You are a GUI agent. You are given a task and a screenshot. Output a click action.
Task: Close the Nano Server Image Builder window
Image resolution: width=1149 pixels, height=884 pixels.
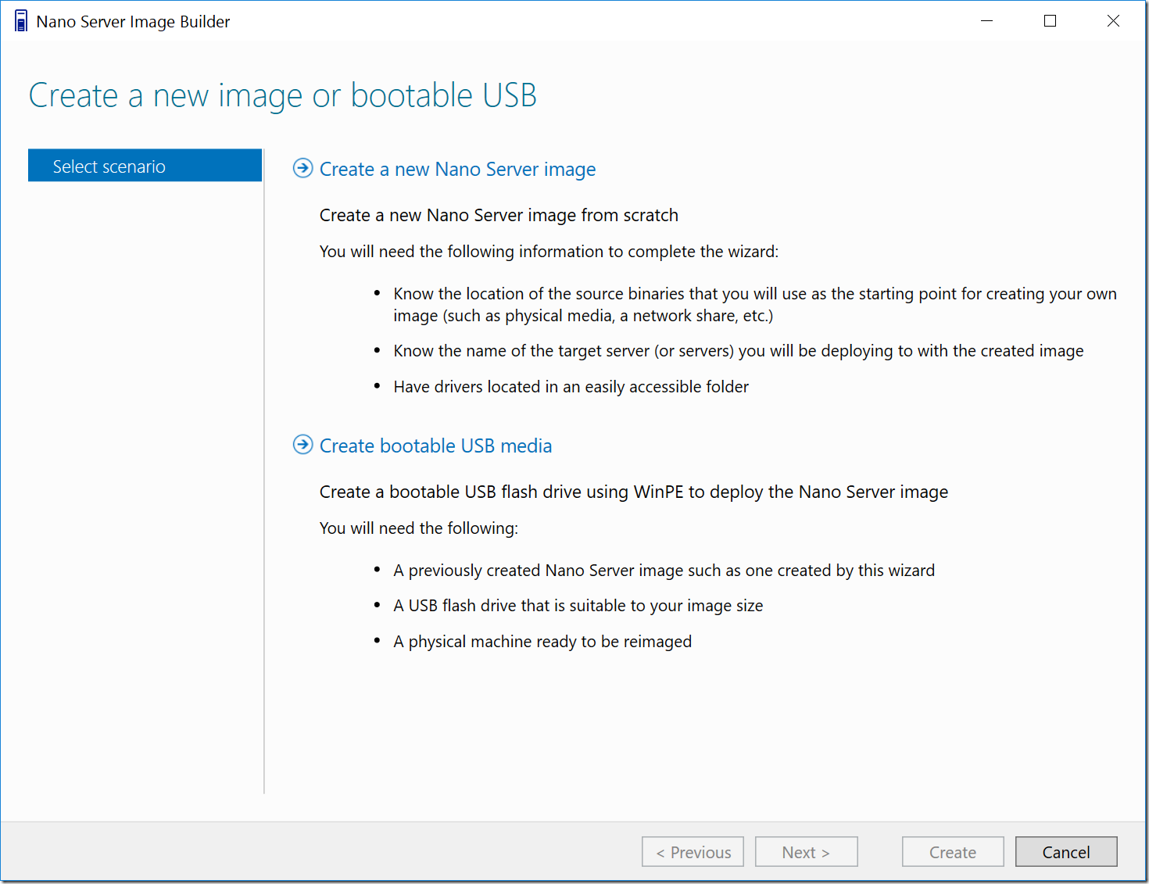pos(1113,21)
